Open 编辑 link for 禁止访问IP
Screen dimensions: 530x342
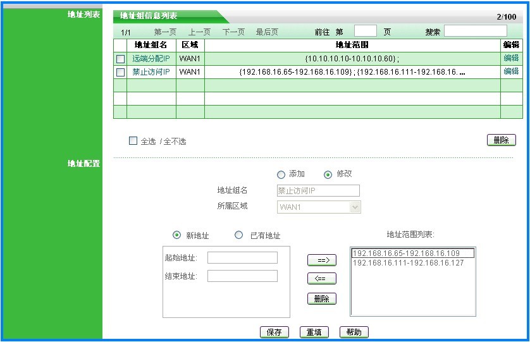pyautogui.click(x=511, y=71)
